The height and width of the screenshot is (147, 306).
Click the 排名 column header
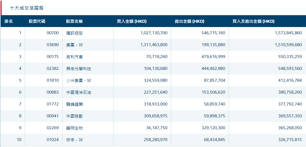pyautogui.click(x=9, y=21)
